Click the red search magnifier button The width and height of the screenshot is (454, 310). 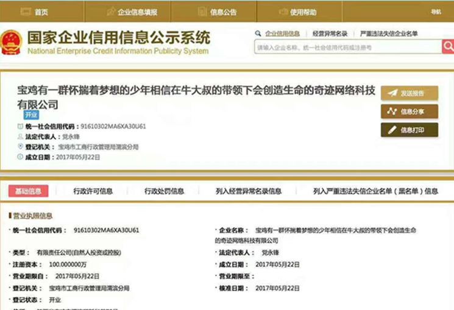click(x=447, y=46)
